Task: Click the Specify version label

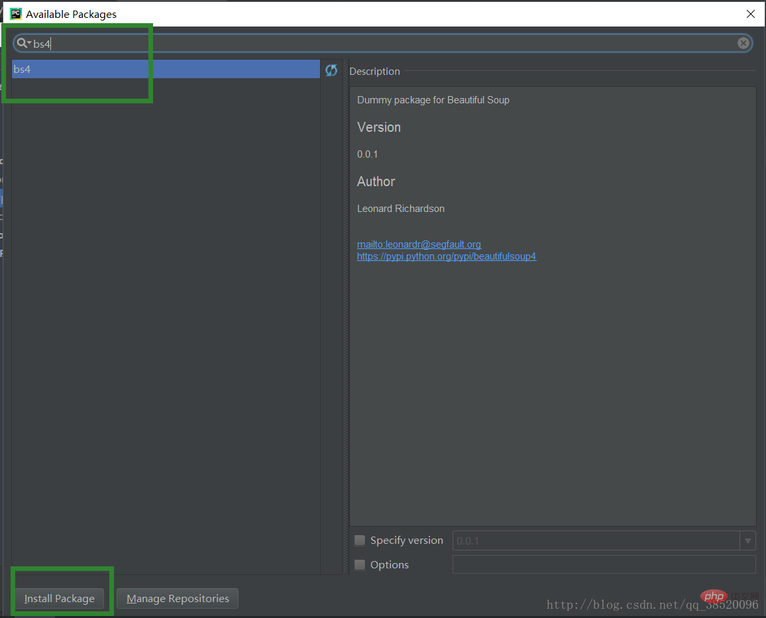Action: pyautogui.click(x=406, y=541)
